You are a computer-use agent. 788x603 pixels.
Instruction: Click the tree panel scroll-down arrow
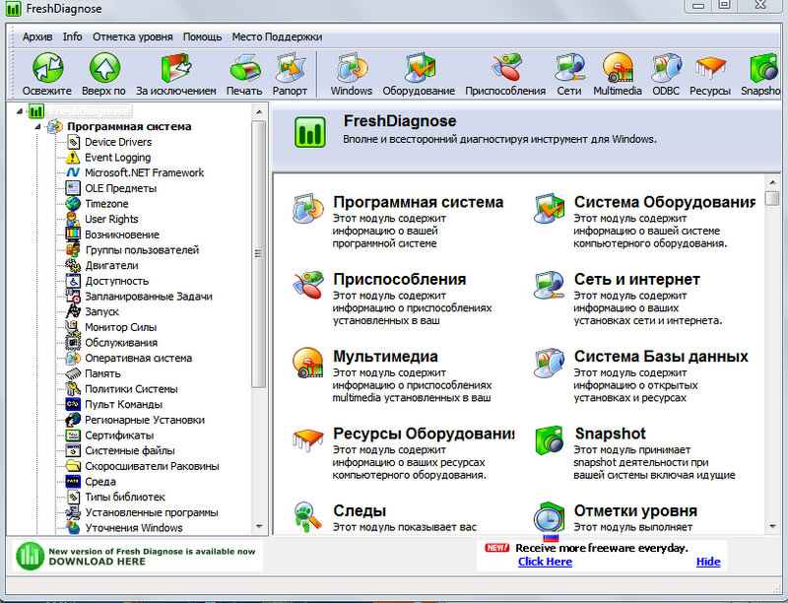(259, 526)
